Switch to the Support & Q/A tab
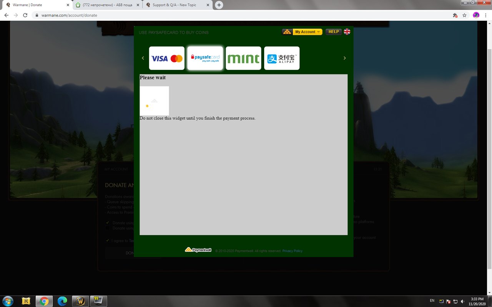Viewport: 492px width, 307px height. tap(178, 5)
